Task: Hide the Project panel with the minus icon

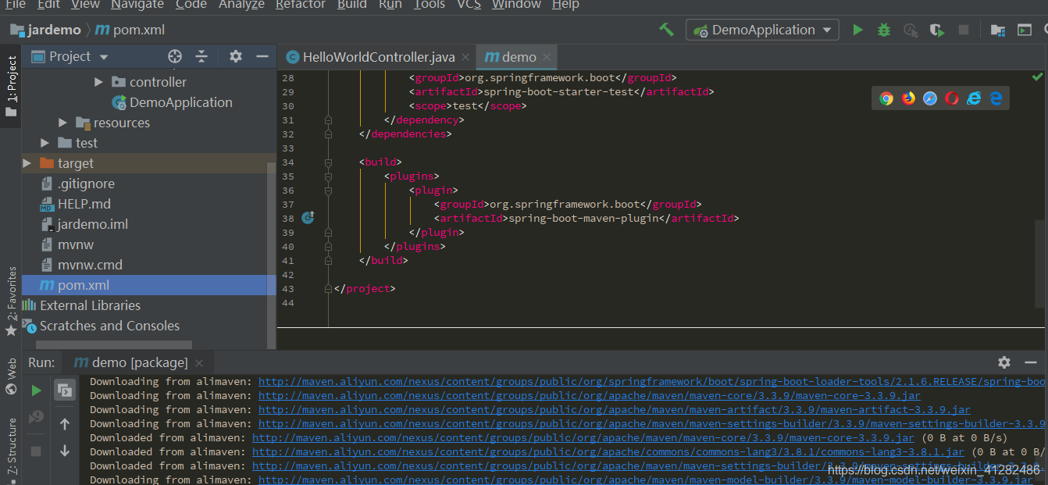Action: pos(262,56)
